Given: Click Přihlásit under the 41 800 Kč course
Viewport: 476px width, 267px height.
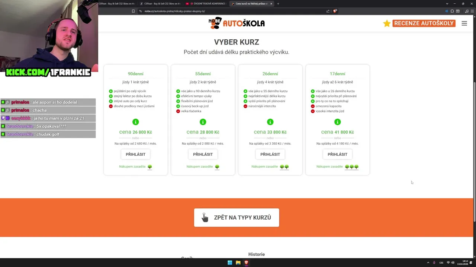Looking at the screenshot, I should coord(337,154).
